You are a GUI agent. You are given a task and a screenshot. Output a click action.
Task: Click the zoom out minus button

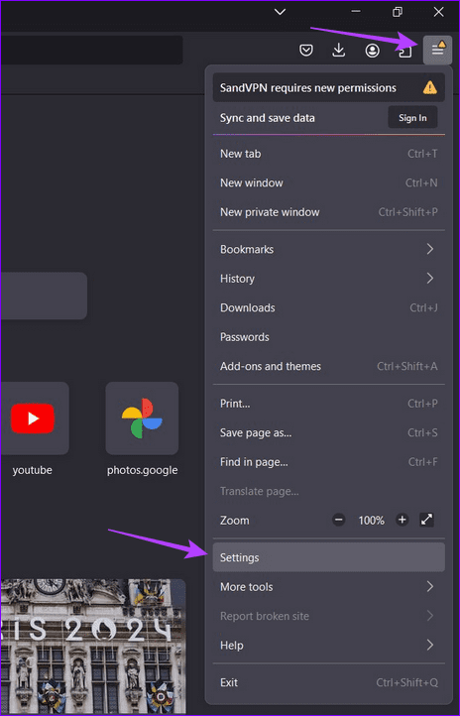(x=339, y=520)
